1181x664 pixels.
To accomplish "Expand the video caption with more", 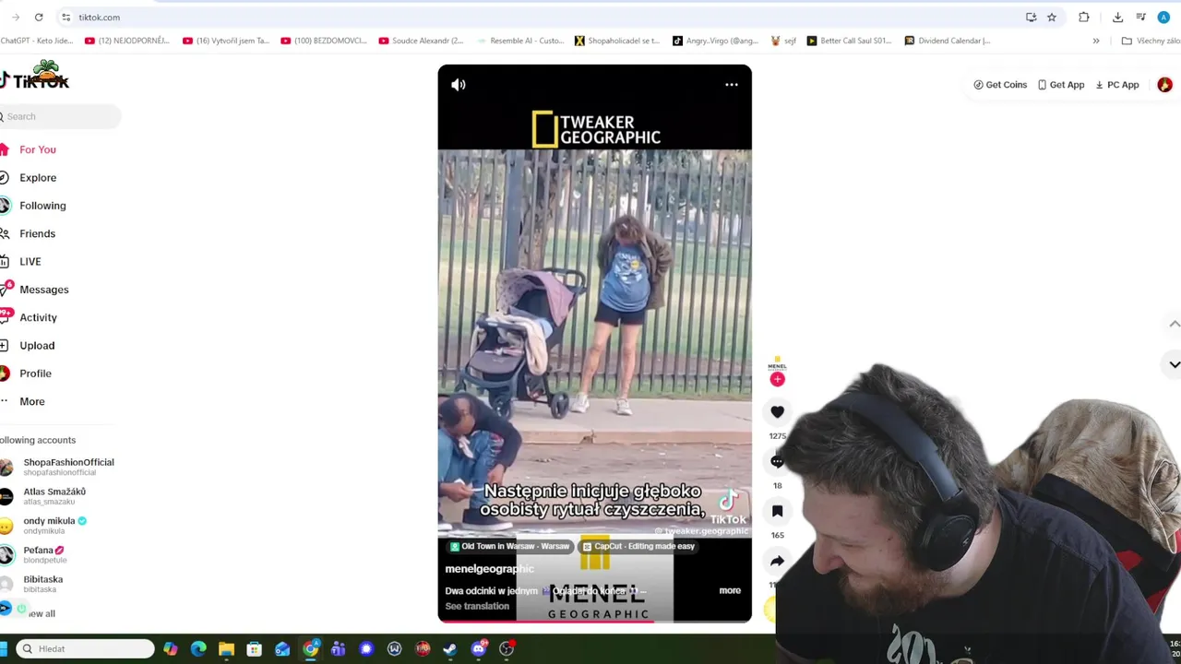I will 730,590.
